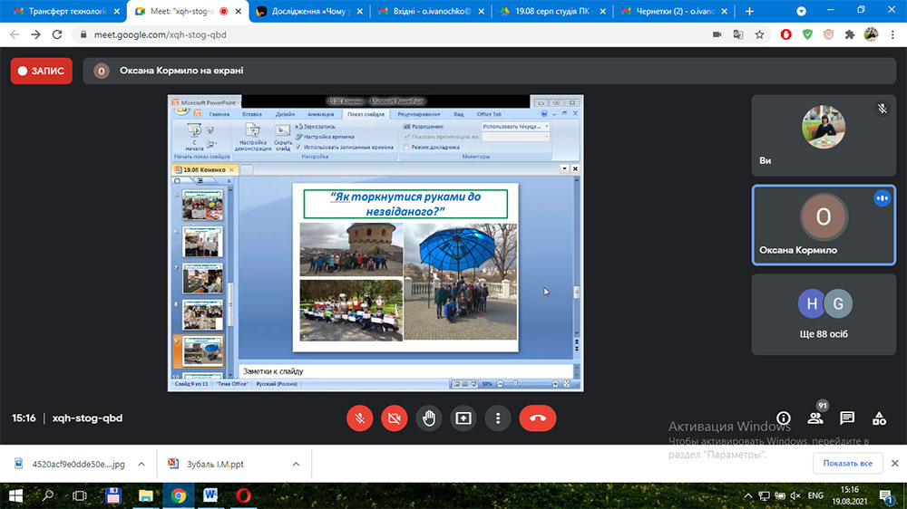
Task: Click the Present now screen share icon
Action: coord(463,418)
